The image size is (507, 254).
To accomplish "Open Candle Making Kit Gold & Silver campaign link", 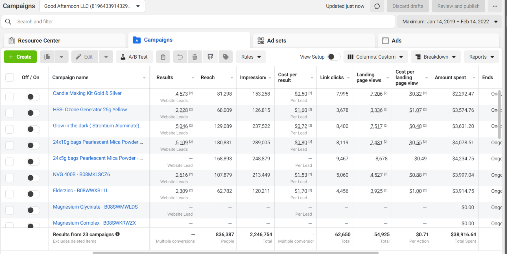I will 87,93.
